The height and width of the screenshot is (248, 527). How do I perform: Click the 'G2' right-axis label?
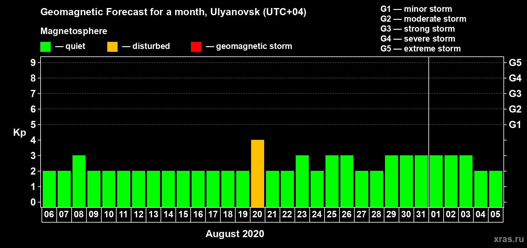[515, 109]
